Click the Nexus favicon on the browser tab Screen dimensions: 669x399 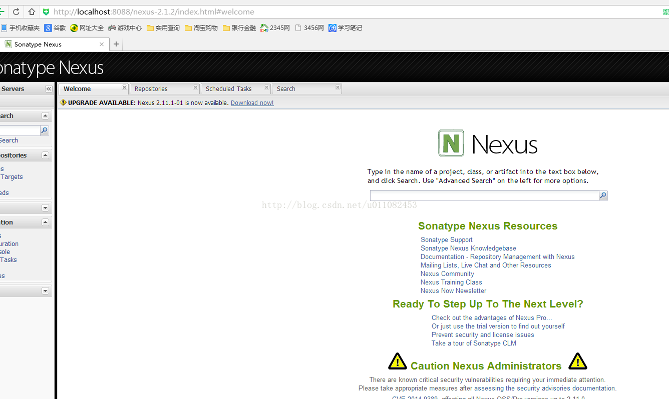tap(9, 44)
